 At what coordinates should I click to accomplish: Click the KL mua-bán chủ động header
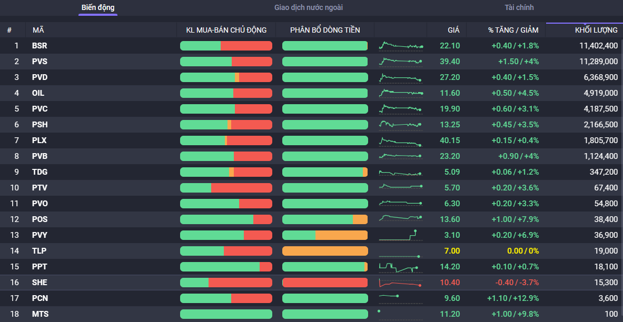pyautogui.click(x=226, y=30)
